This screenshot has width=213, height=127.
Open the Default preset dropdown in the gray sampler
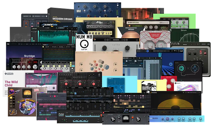pos(188,44)
